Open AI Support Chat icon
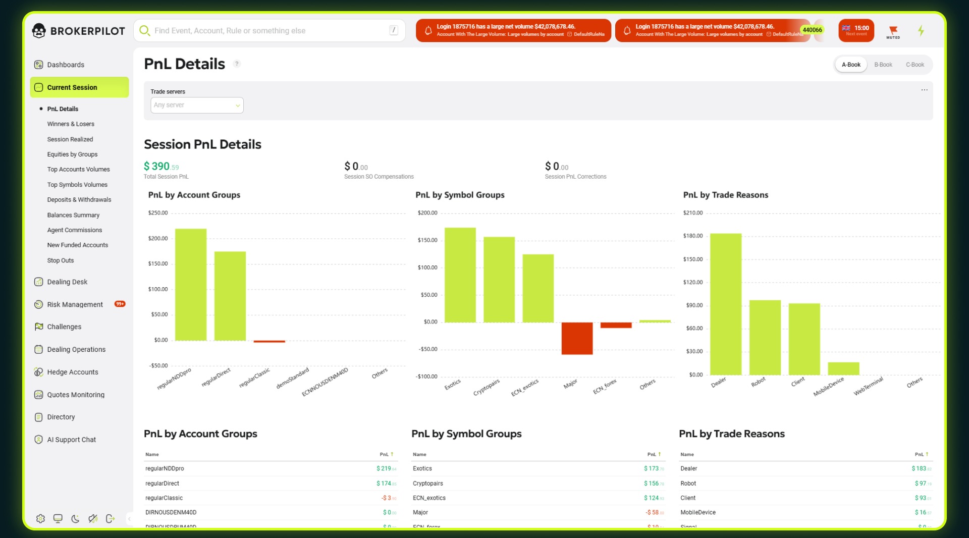 (x=39, y=440)
